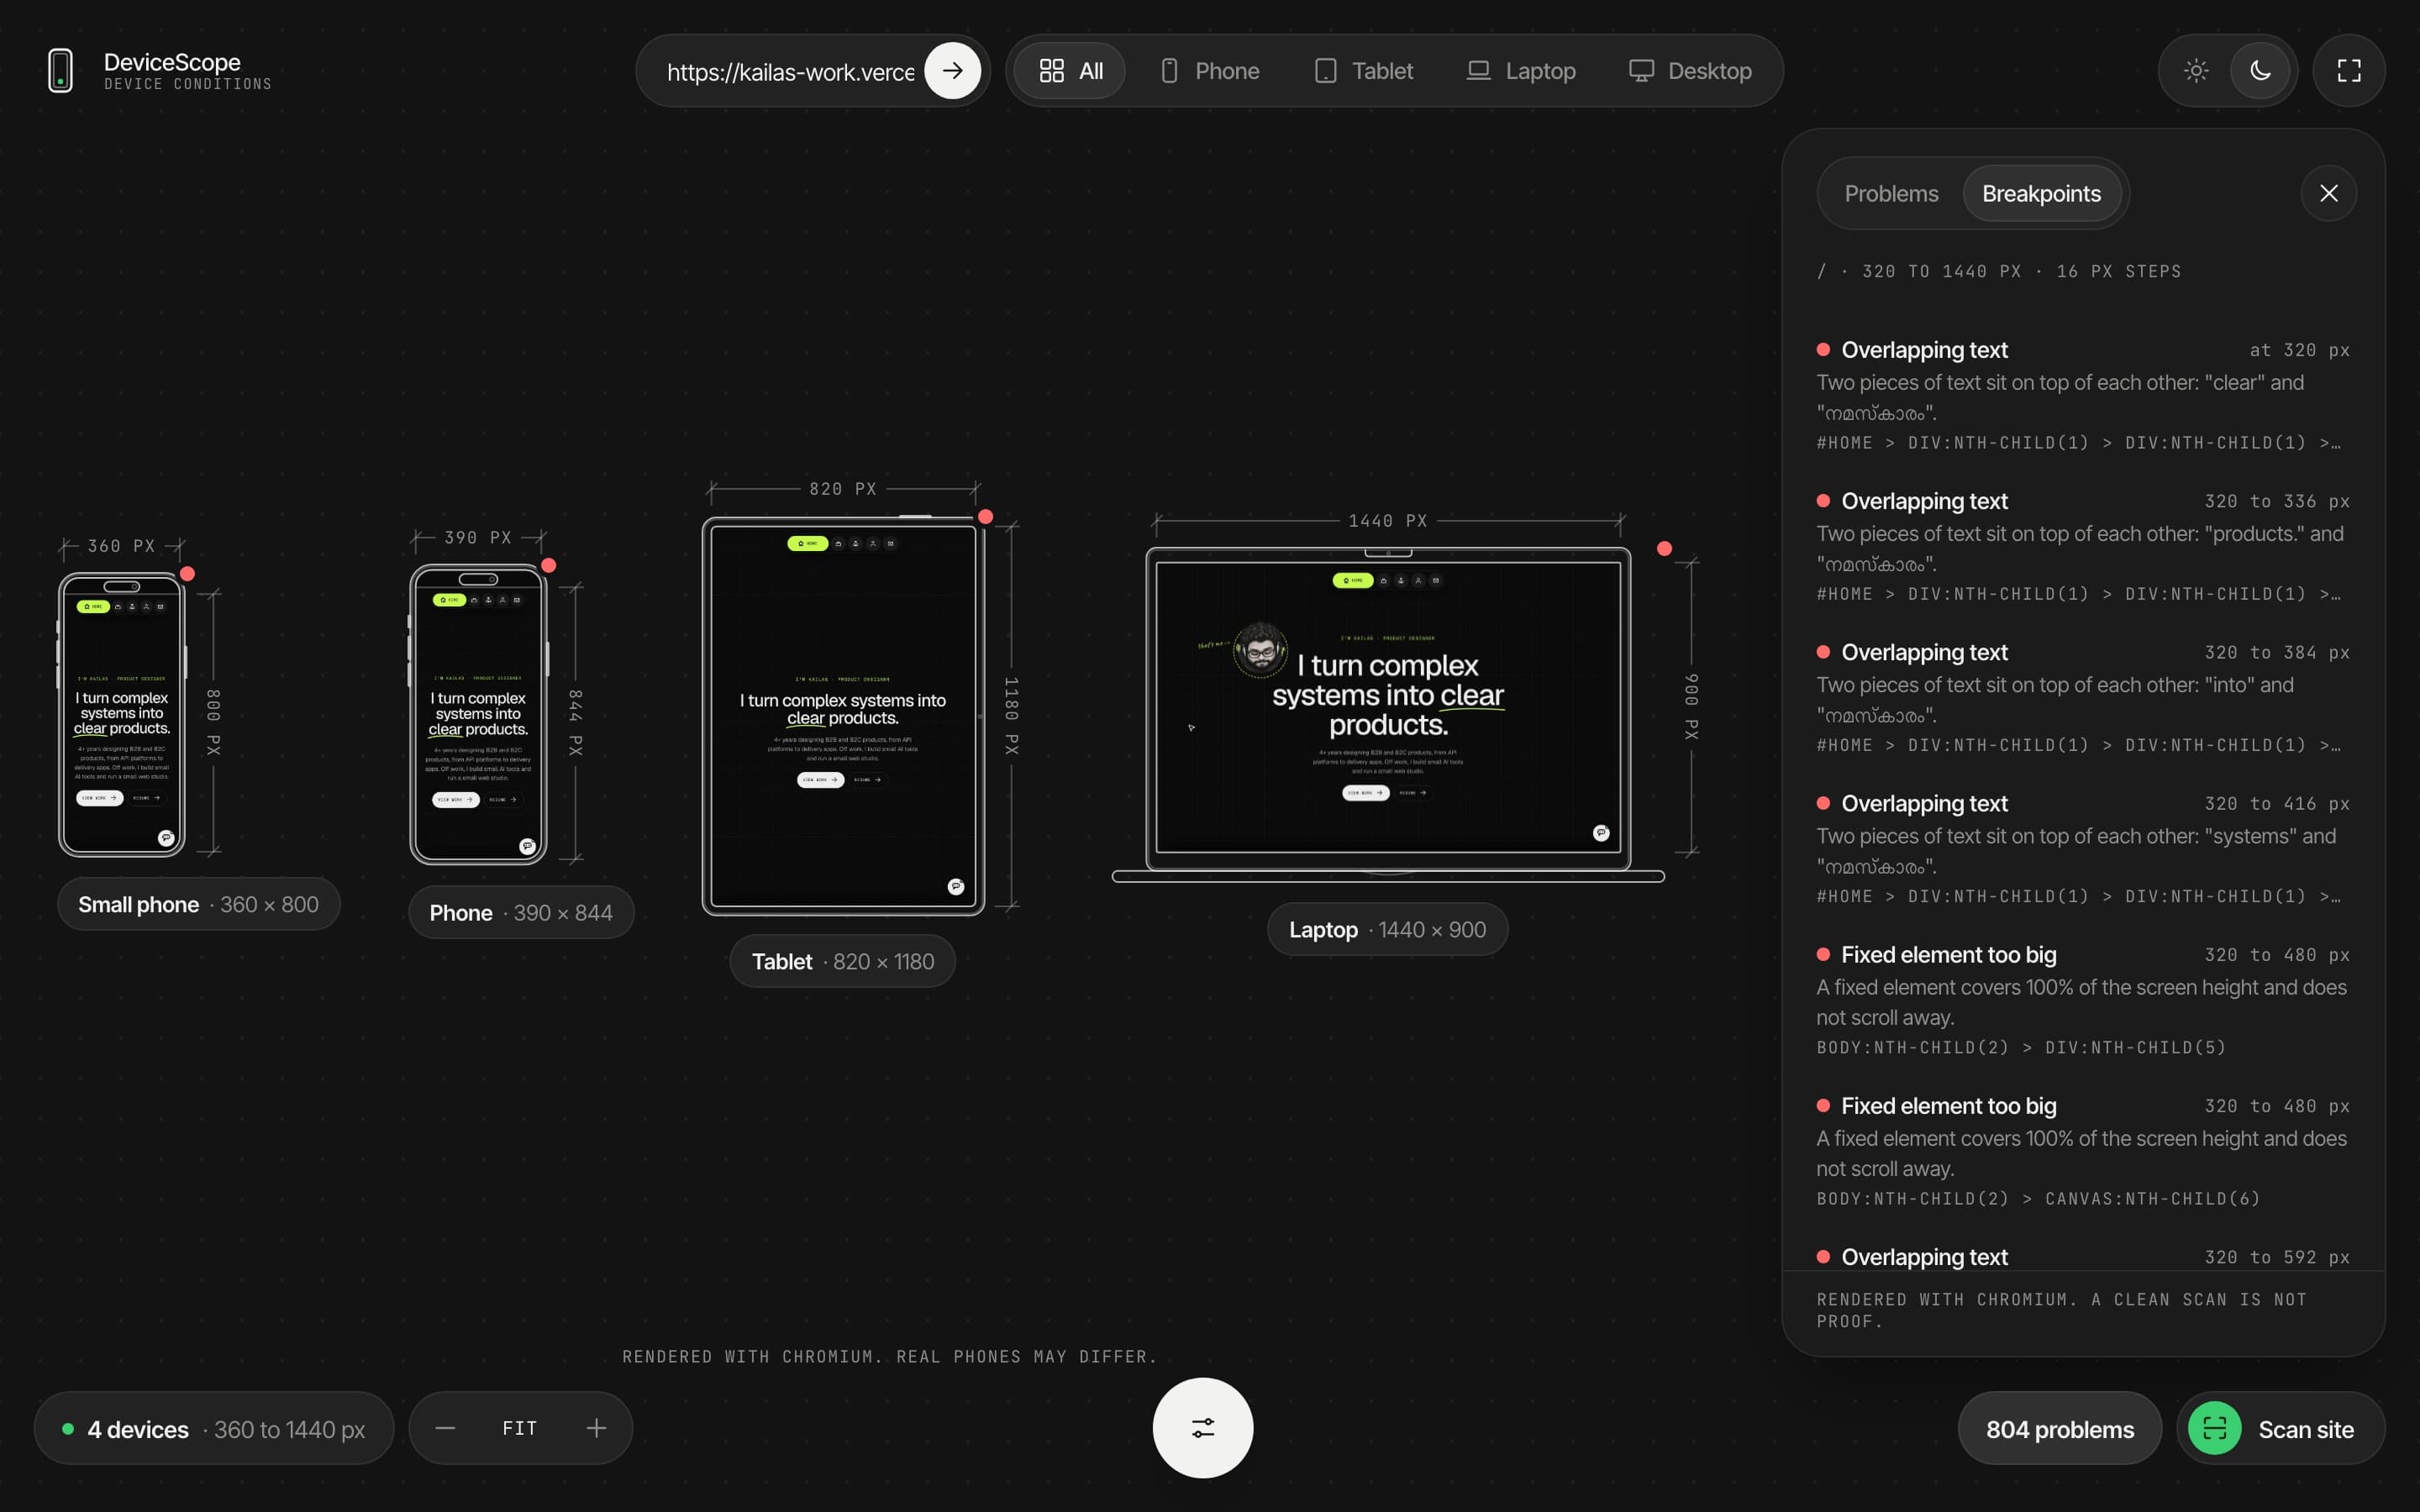
Task: Open the settings sliders button
Action: coord(1203,1428)
